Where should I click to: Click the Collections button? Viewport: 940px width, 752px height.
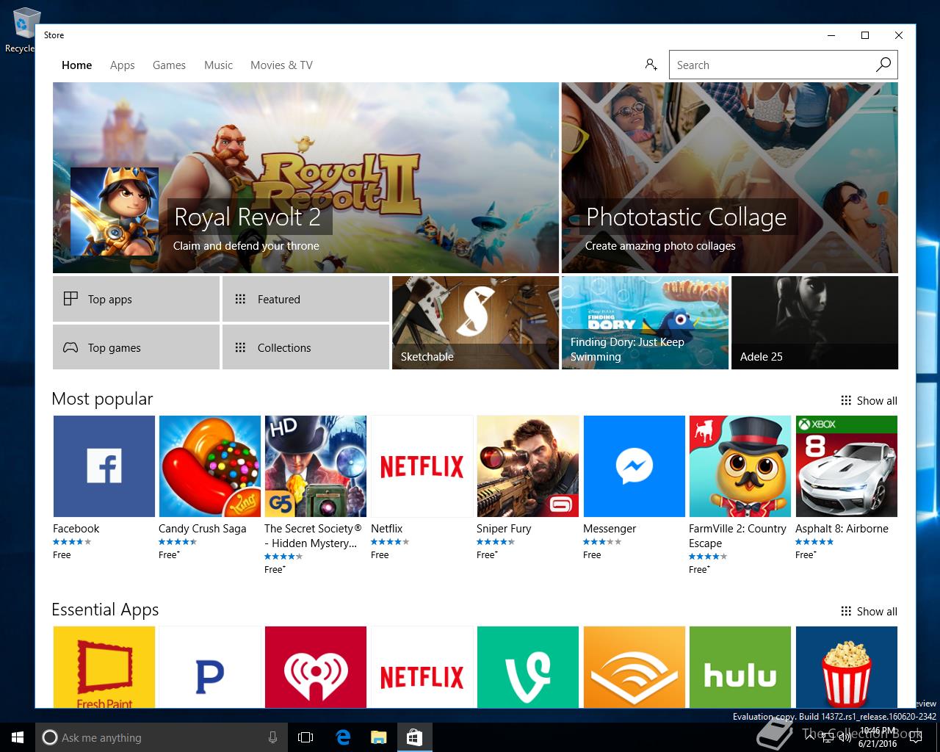pyautogui.click(x=305, y=347)
